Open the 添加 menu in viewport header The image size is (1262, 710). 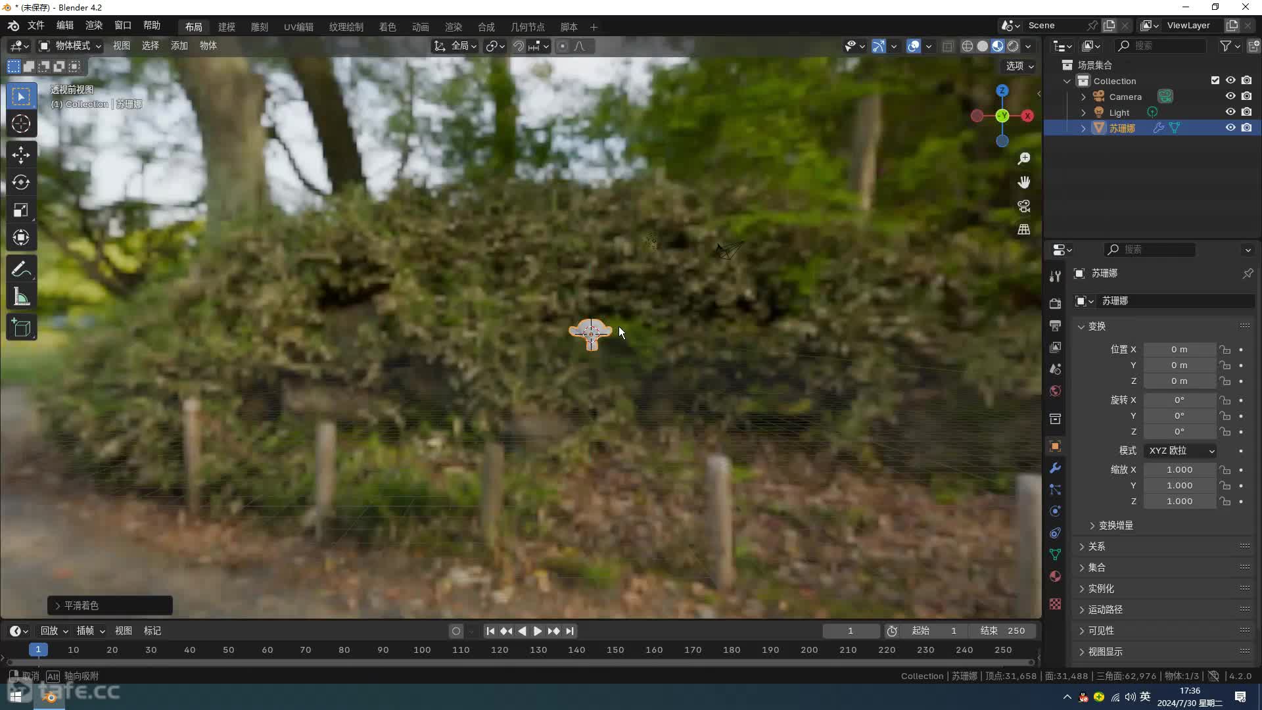point(179,45)
